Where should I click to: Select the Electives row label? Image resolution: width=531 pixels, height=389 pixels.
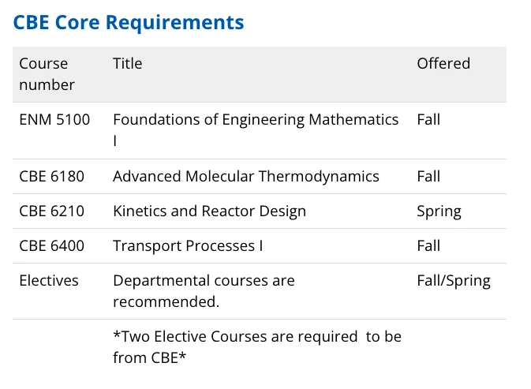[x=49, y=281]
